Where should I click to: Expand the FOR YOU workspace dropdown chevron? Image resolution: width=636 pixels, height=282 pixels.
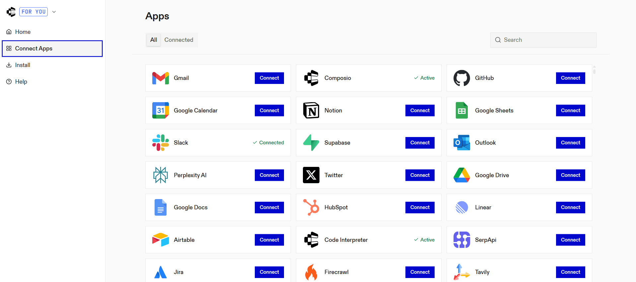(x=54, y=12)
